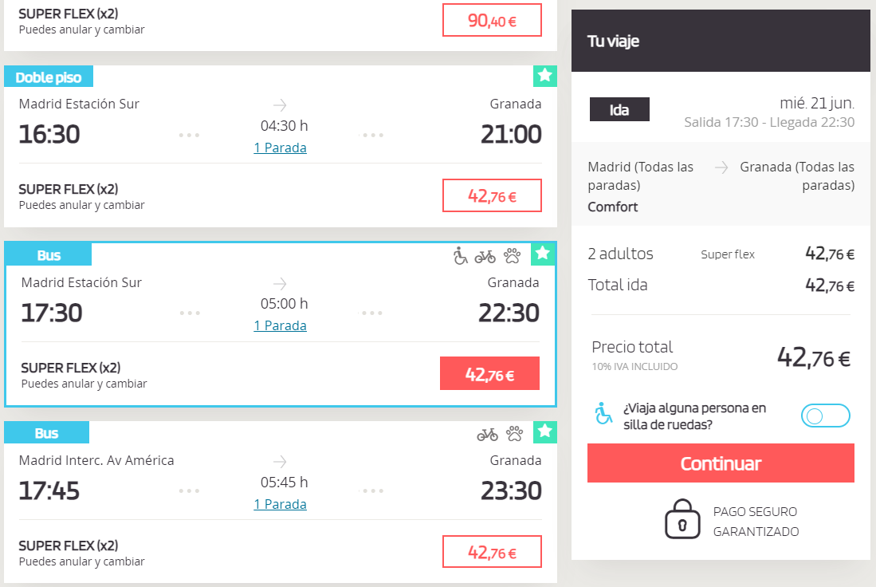Click the paw icon on the 17:45 bus
Viewport: 876px width, 587px height.
coord(514,434)
